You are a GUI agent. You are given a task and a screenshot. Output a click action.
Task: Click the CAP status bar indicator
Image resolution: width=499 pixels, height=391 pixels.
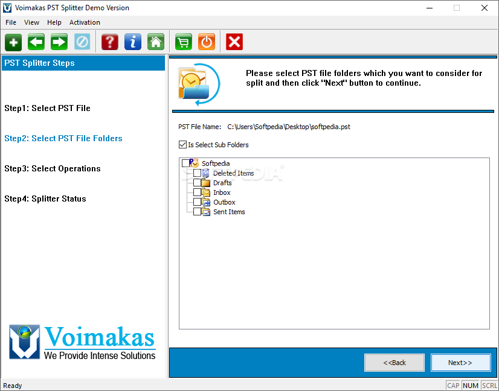[453, 386]
